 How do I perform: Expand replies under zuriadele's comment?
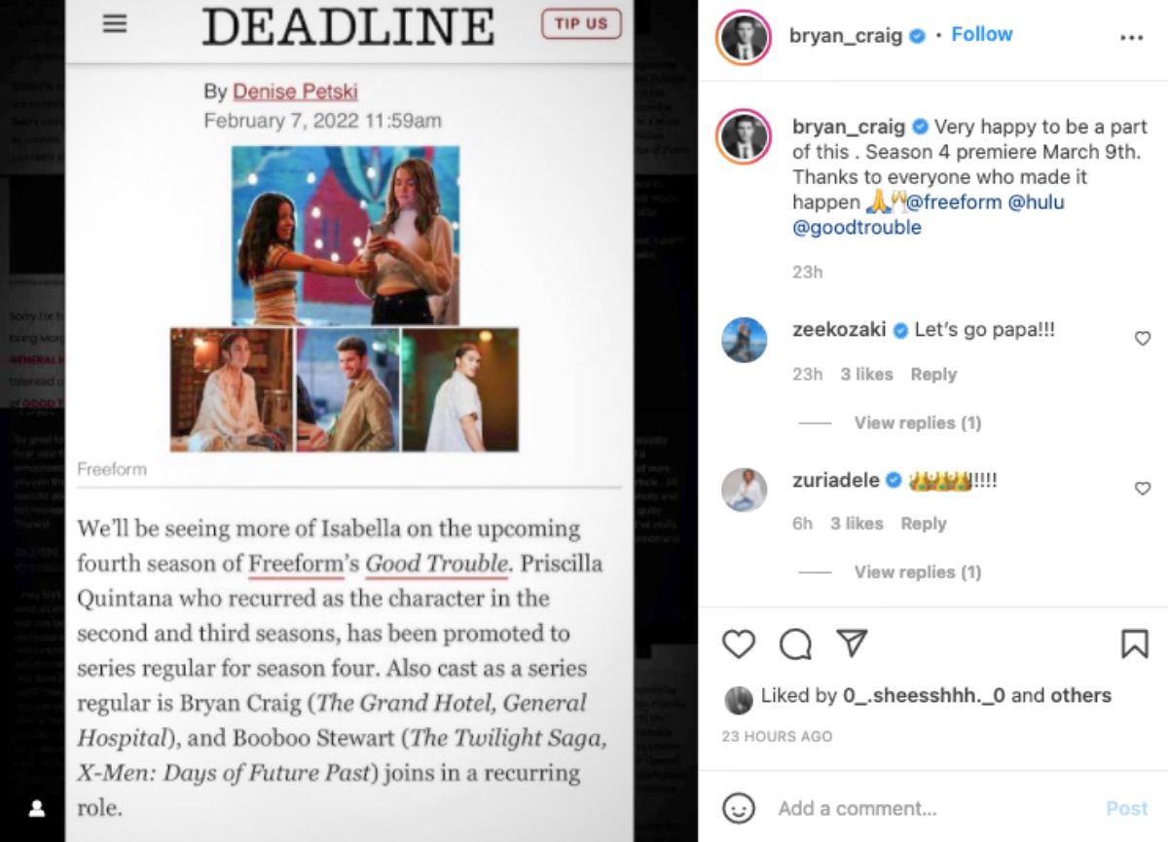click(918, 572)
